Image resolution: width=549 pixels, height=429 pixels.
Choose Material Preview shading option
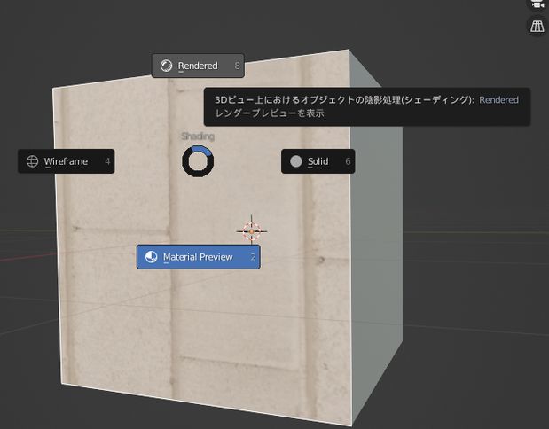[198, 257]
